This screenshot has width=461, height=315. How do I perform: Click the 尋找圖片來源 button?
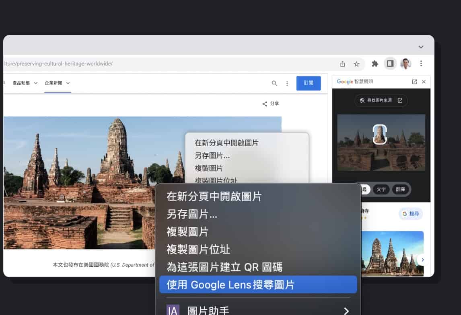click(381, 100)
